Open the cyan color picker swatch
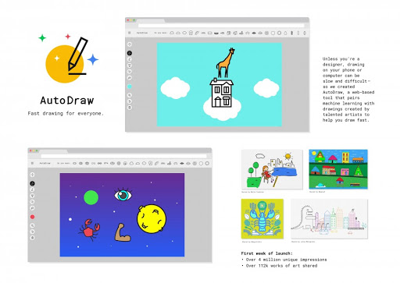 (130, 87)
